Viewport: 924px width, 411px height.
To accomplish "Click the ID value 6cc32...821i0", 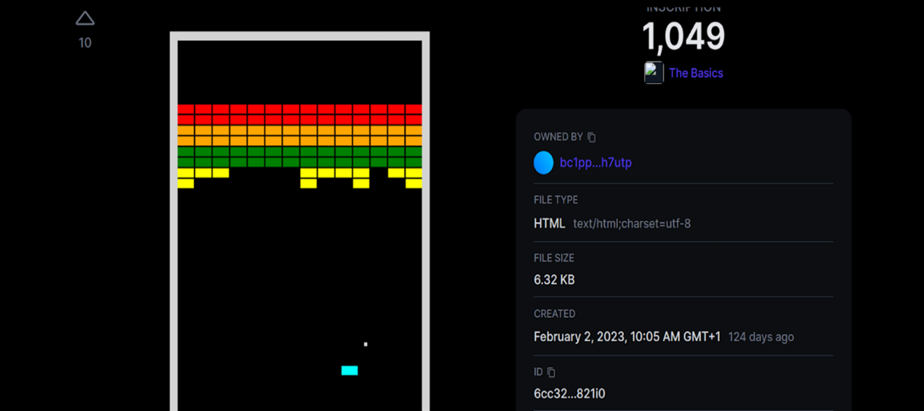I will tap(569, 394).
